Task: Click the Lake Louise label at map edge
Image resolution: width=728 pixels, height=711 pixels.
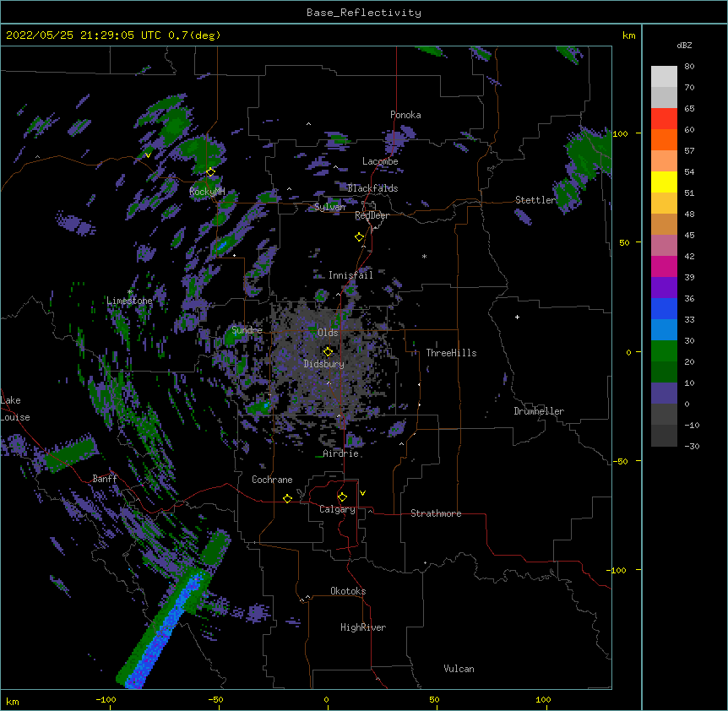Action: point(15,409)
